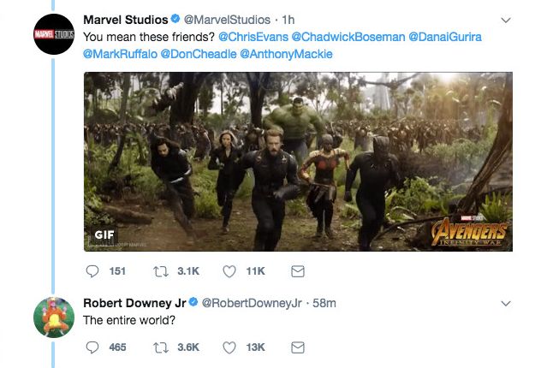Like the Marvel Studios tweet

pyautogui.click(x=229, y=271)
